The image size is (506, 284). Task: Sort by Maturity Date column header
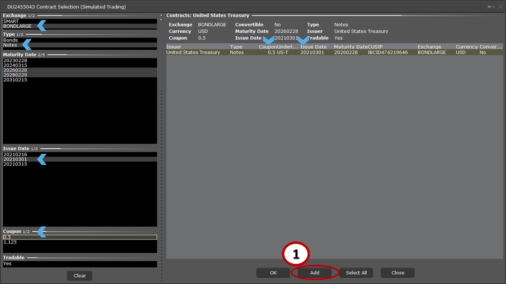click(350, 47)
